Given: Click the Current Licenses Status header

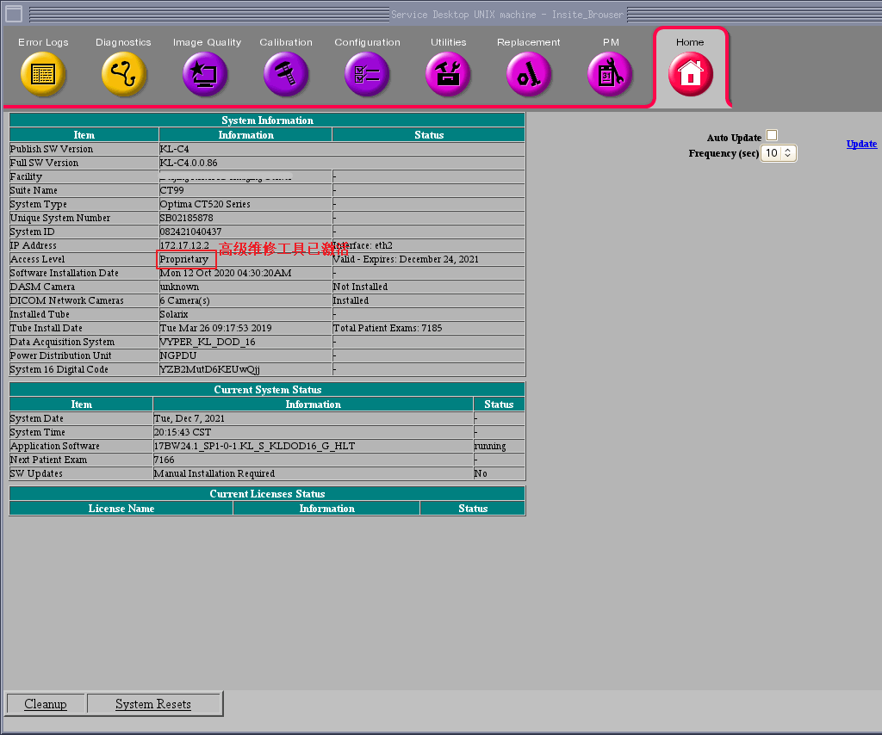Looking at the screenshot, I should (267, 494).
